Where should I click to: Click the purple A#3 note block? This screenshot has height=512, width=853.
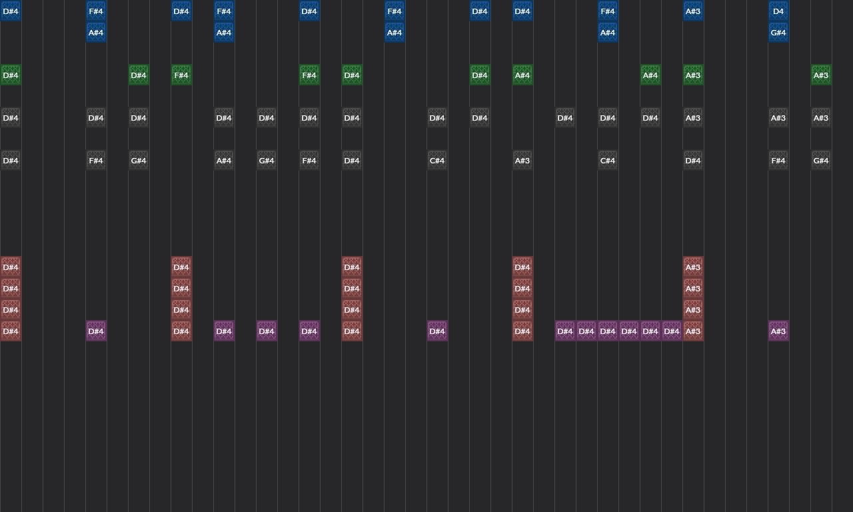point(778,331)
